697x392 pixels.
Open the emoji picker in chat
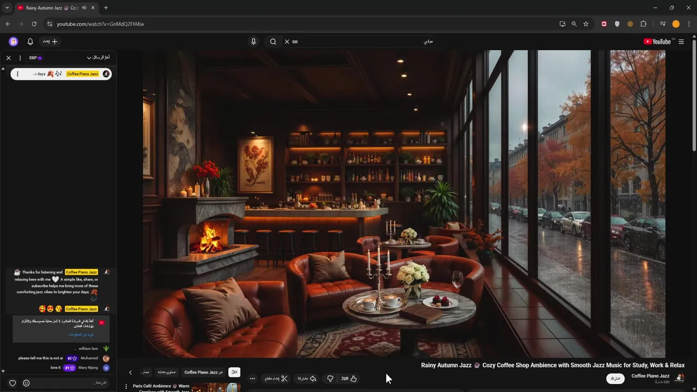26,383
